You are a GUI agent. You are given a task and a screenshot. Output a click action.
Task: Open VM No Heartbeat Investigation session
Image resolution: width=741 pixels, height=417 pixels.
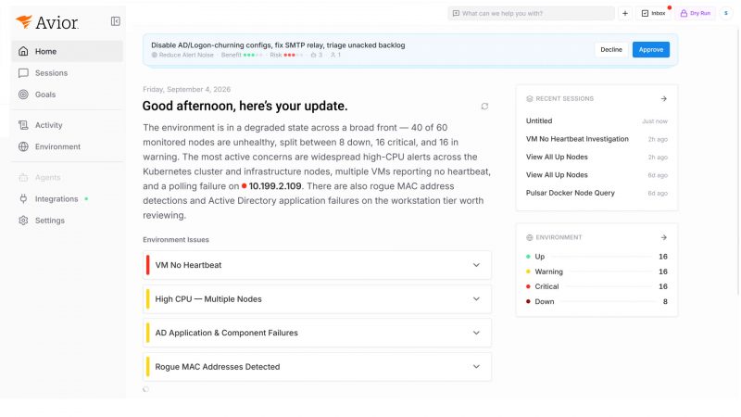point(597,139)
